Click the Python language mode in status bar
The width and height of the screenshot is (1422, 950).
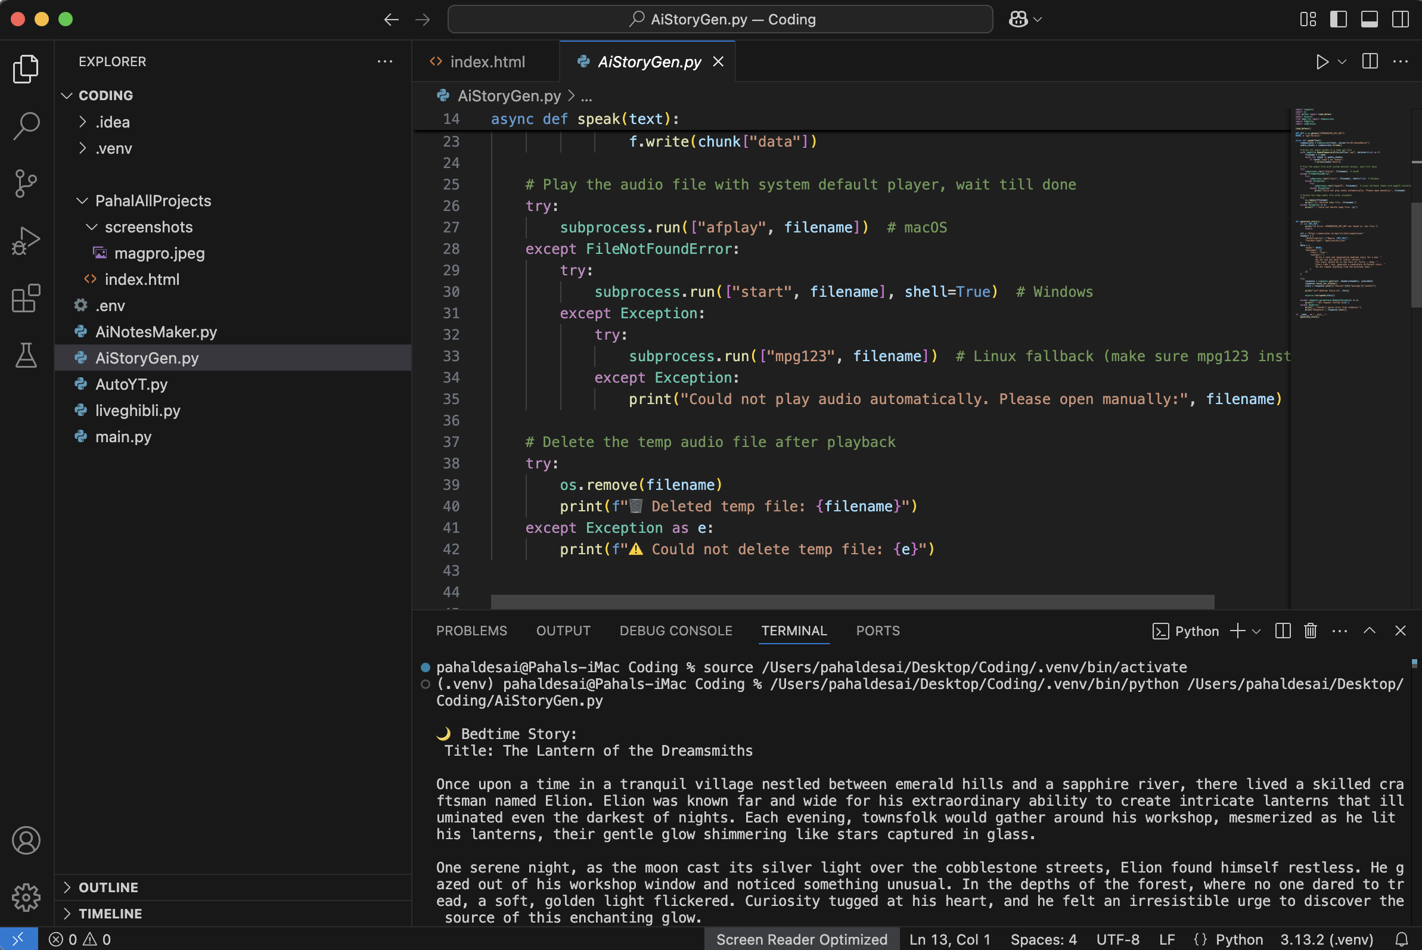coord(1238,939)
